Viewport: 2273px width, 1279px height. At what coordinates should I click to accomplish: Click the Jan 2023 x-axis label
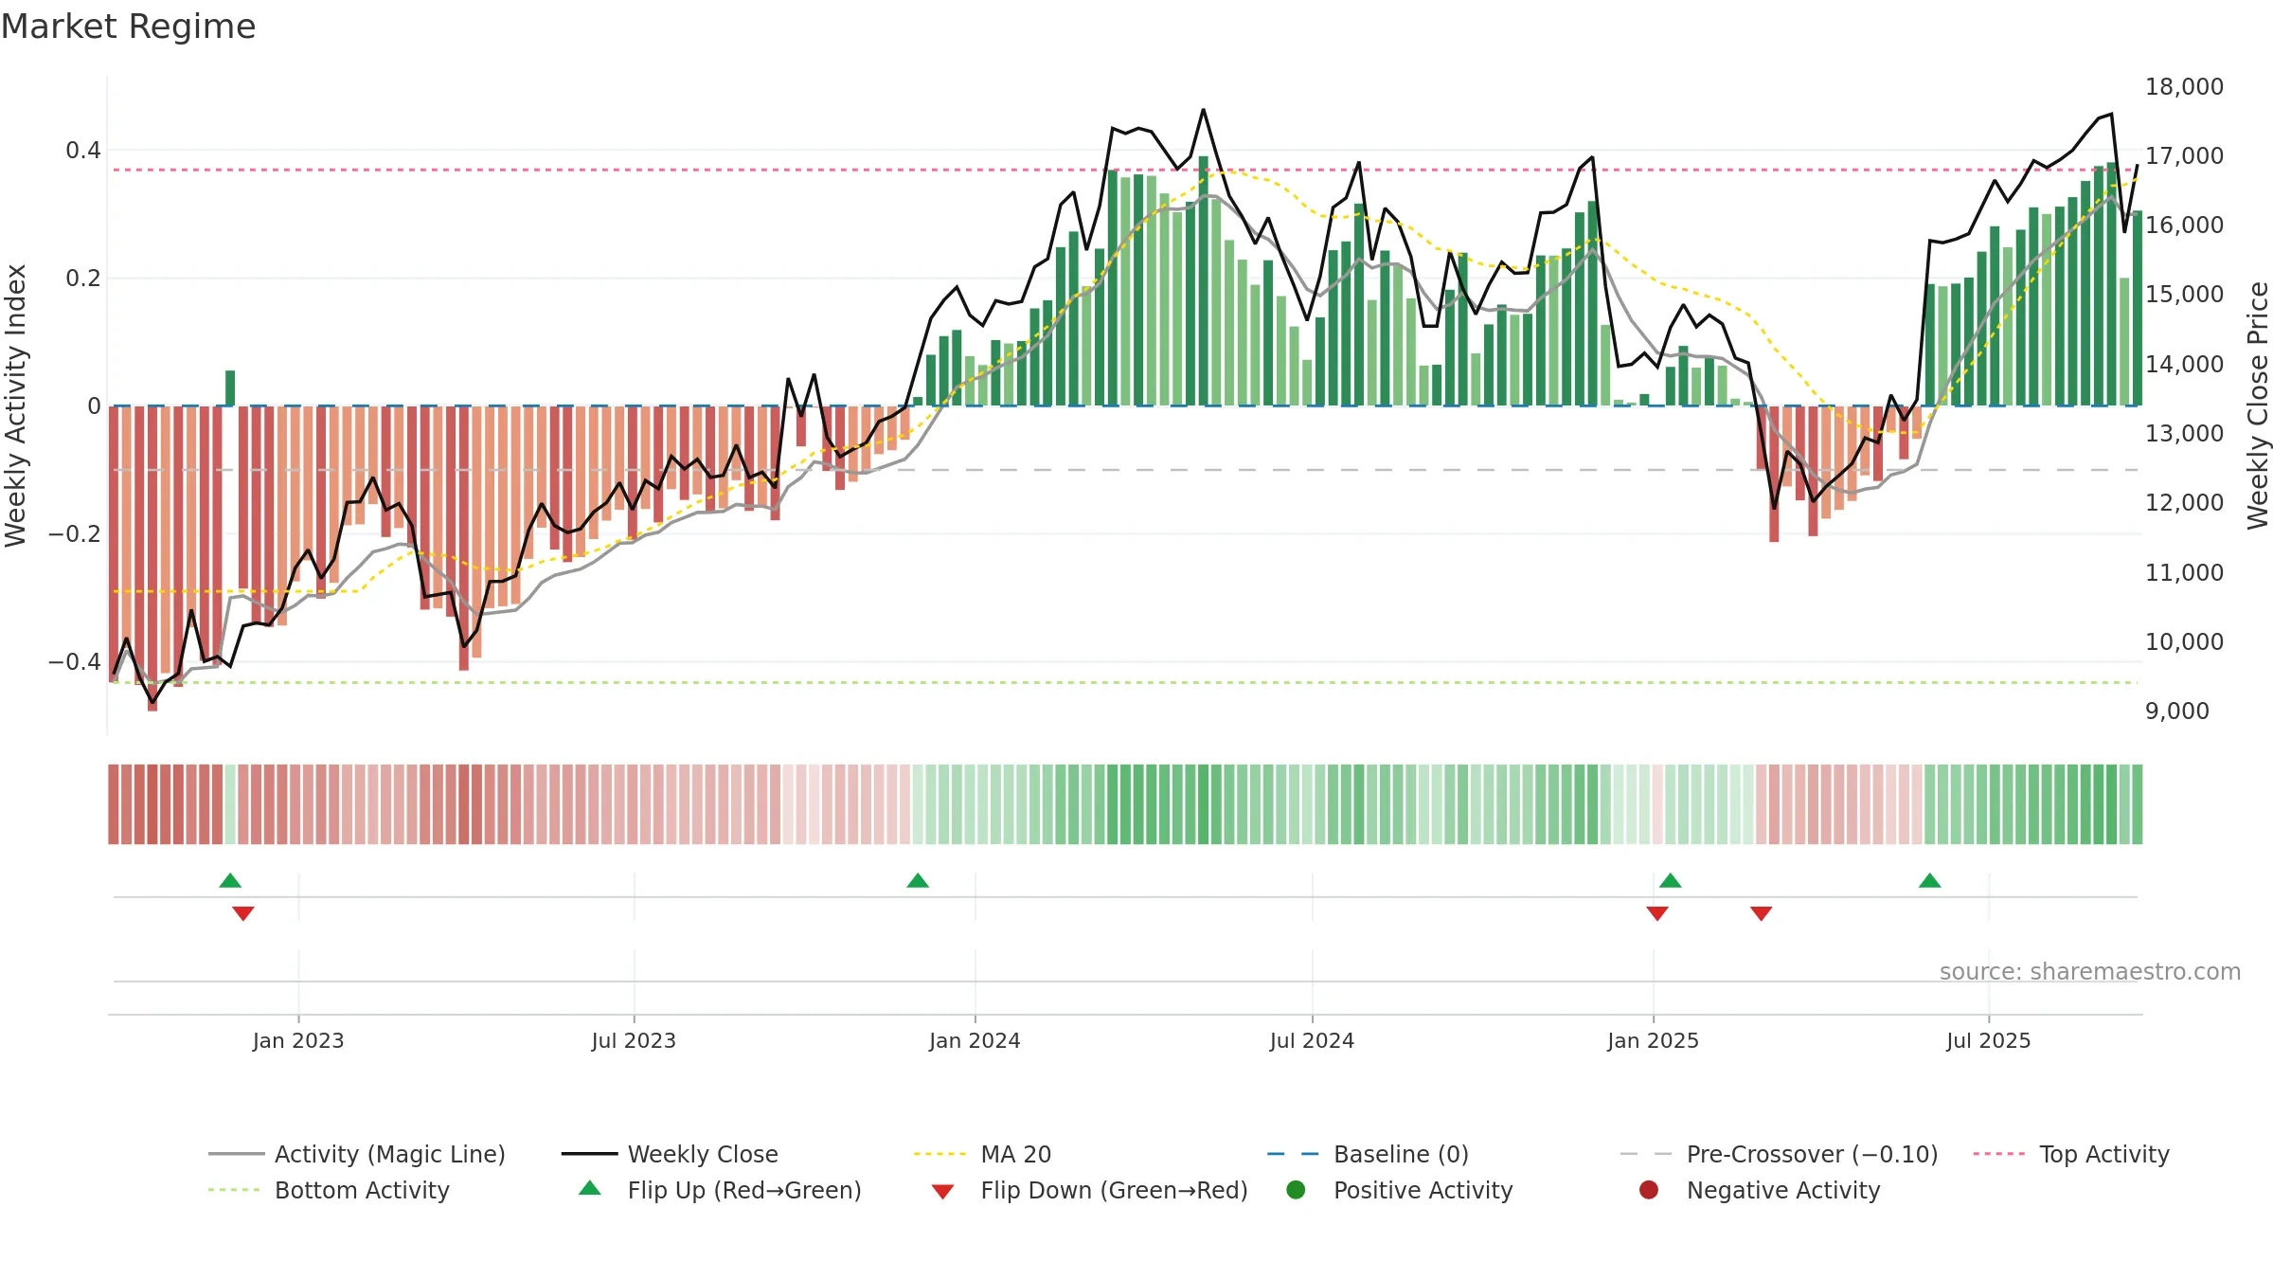click(x=298, y=1041)
